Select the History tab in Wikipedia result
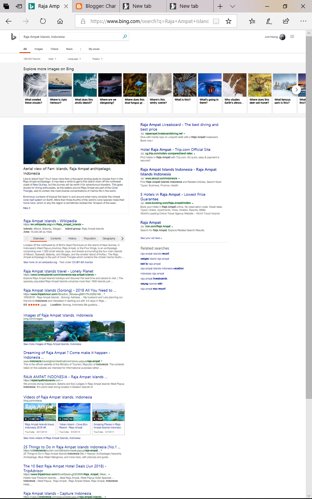 (x=73, y=238)
